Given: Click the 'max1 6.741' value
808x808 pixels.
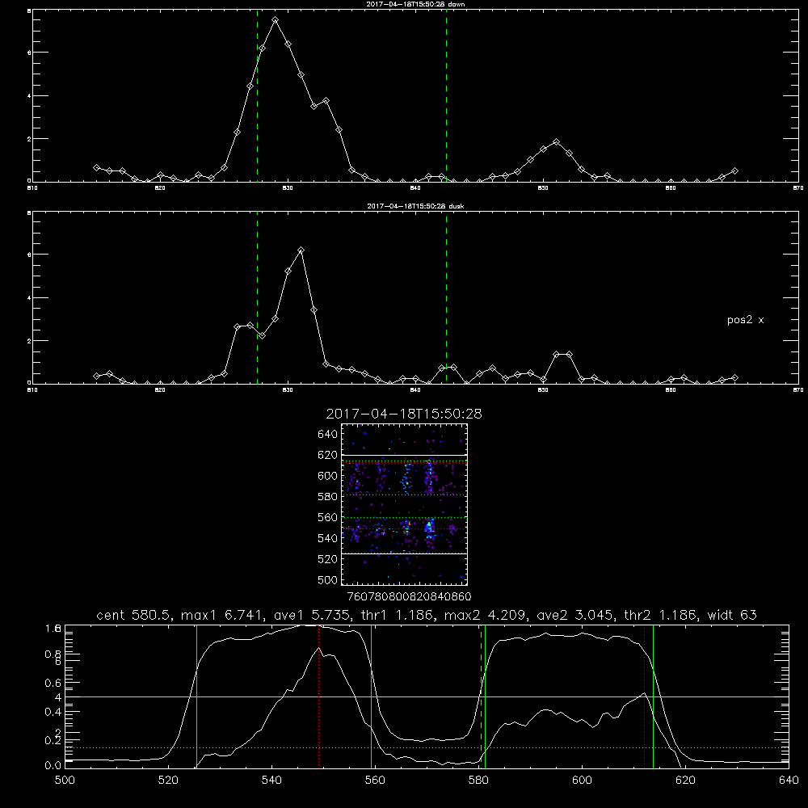Looking at the screenshot, I should (223, 615).
